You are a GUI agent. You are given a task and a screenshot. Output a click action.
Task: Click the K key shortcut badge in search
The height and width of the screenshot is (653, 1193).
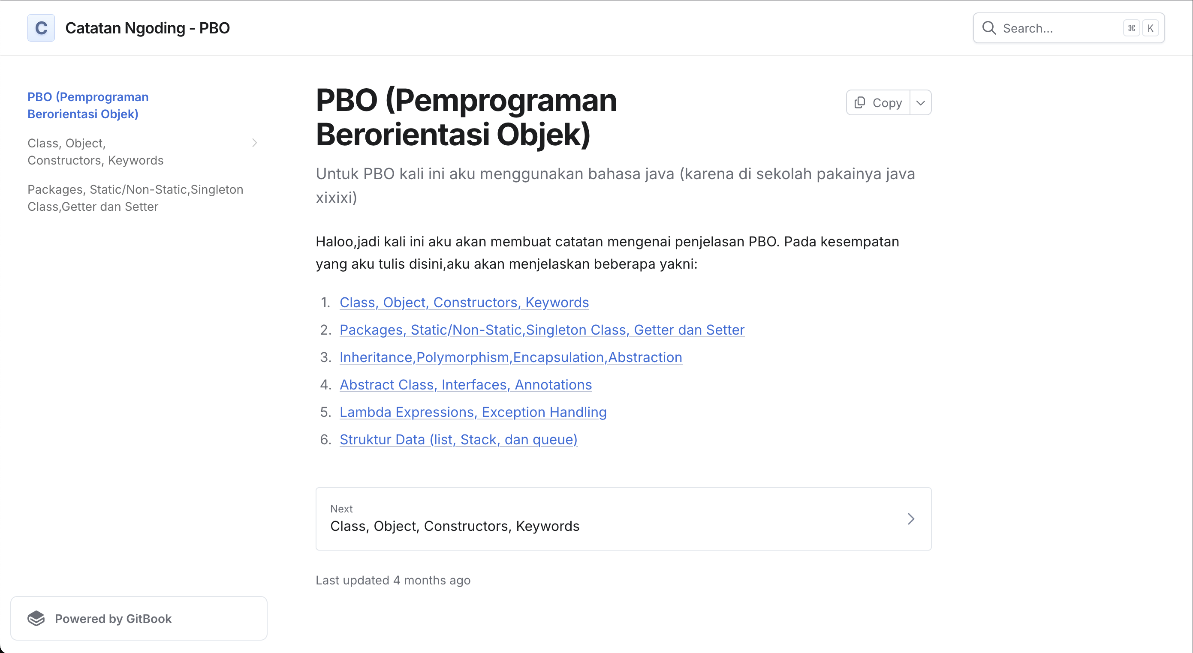(x=1151, y=28)
